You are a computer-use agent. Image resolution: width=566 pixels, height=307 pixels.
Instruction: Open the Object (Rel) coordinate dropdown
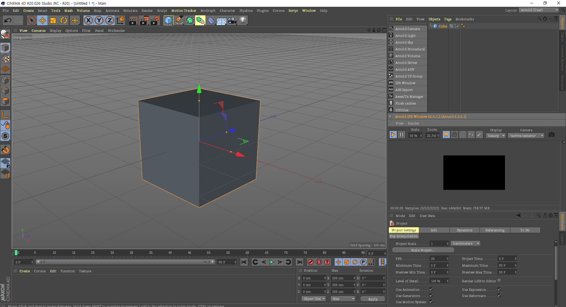[314, 299]
